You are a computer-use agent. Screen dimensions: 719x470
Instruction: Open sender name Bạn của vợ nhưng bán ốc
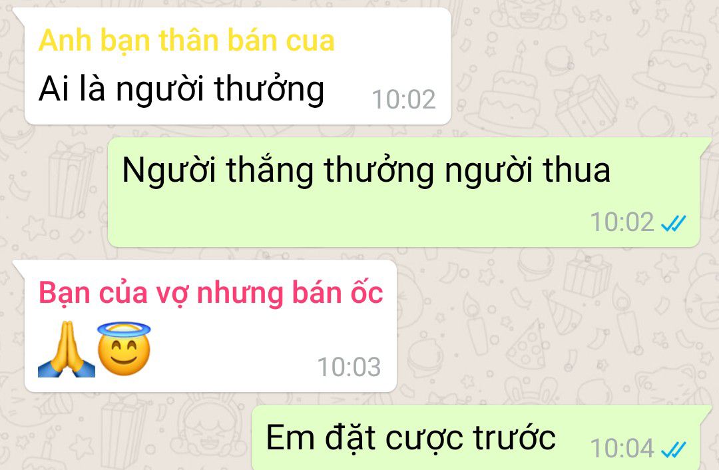[211, 293]
